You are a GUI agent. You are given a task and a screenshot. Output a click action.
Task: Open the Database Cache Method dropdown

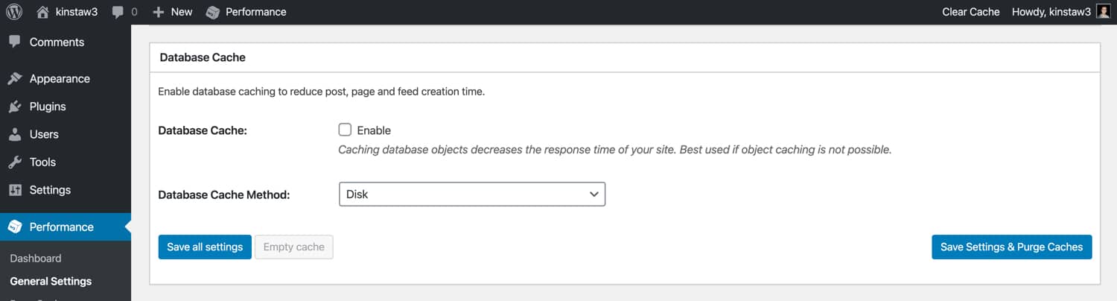[471, 194]
